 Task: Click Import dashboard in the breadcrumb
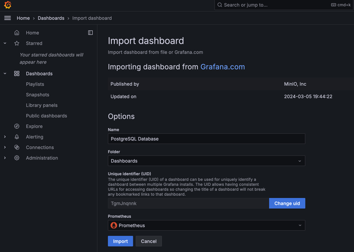pos(92,18)
